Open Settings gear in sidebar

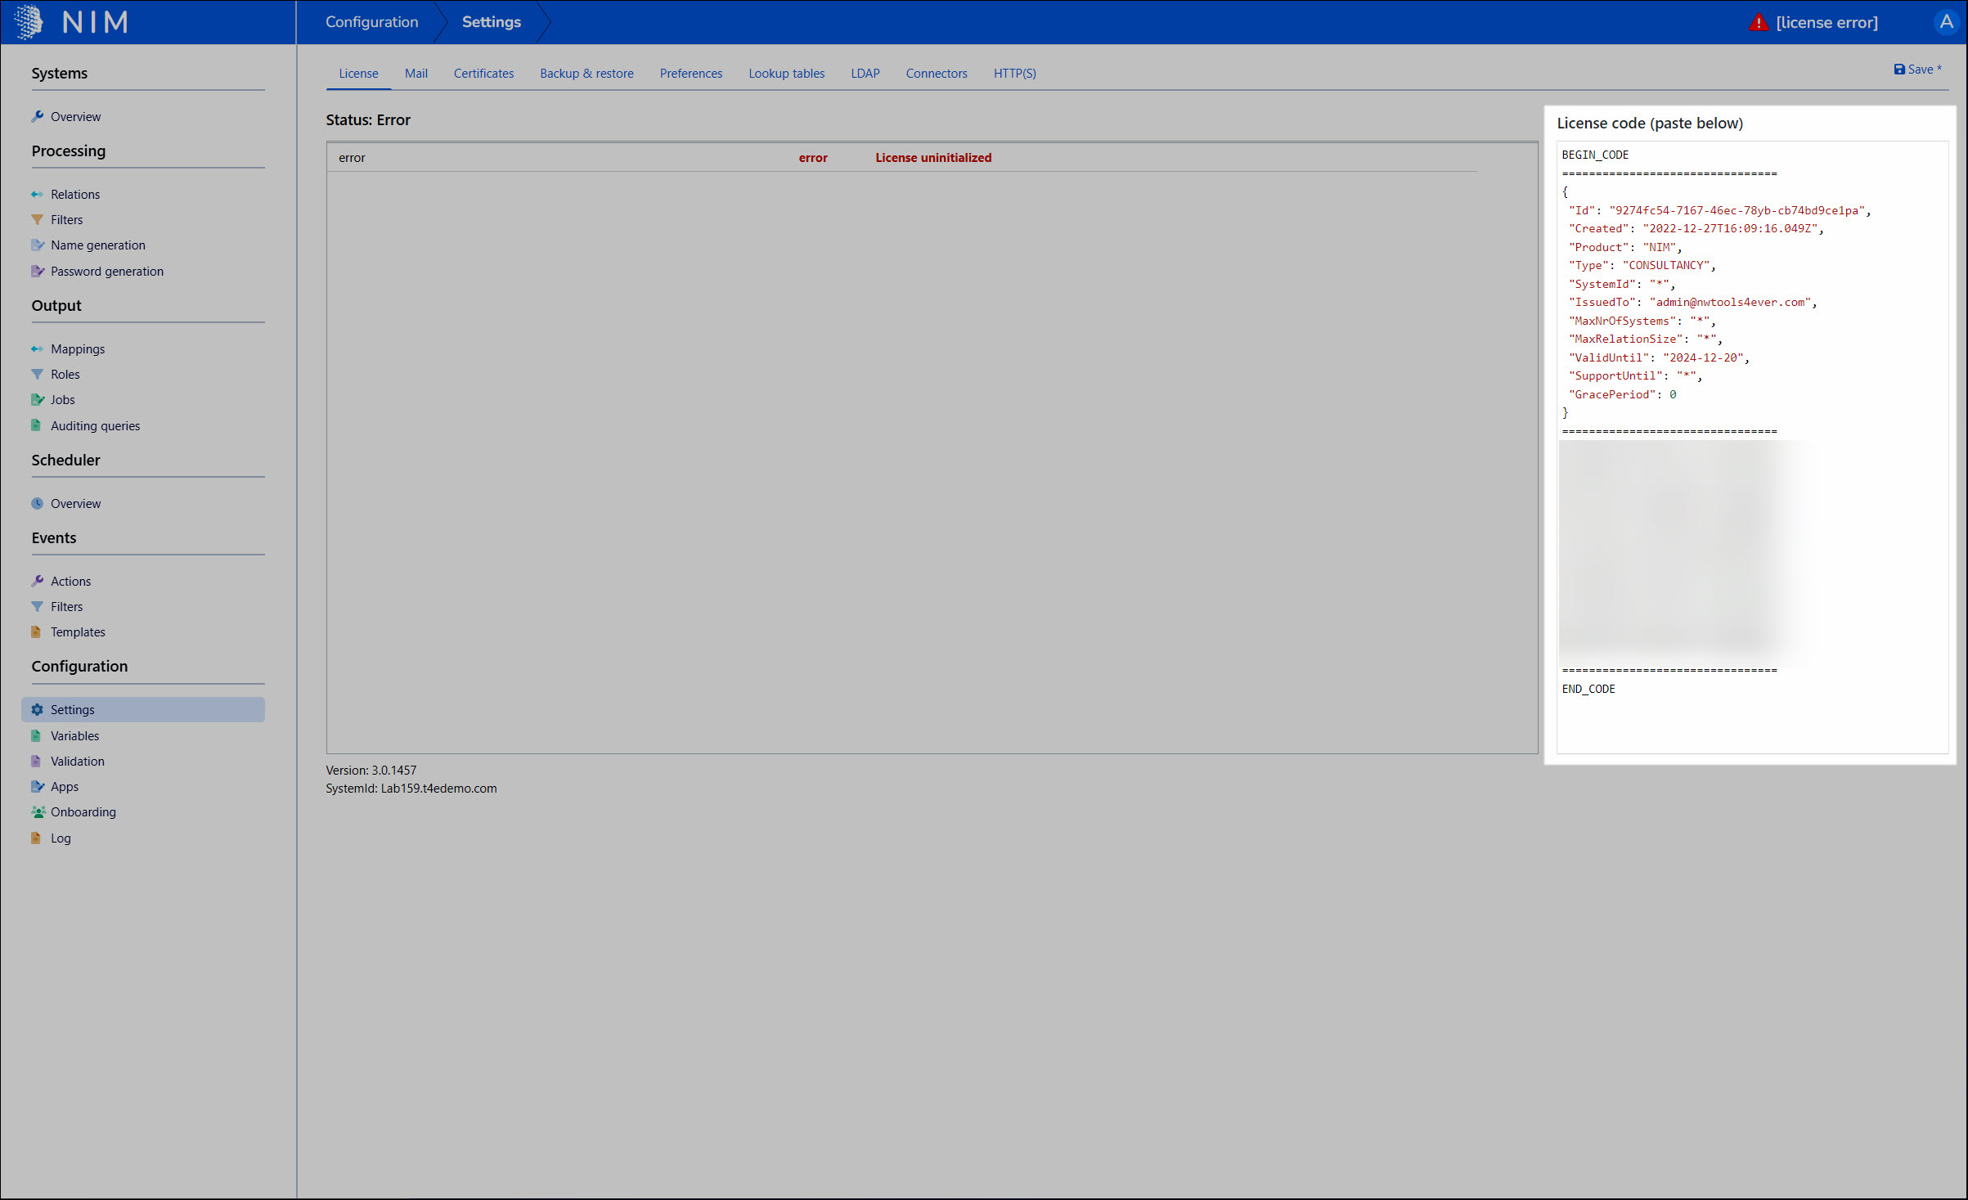coord(38,710)
